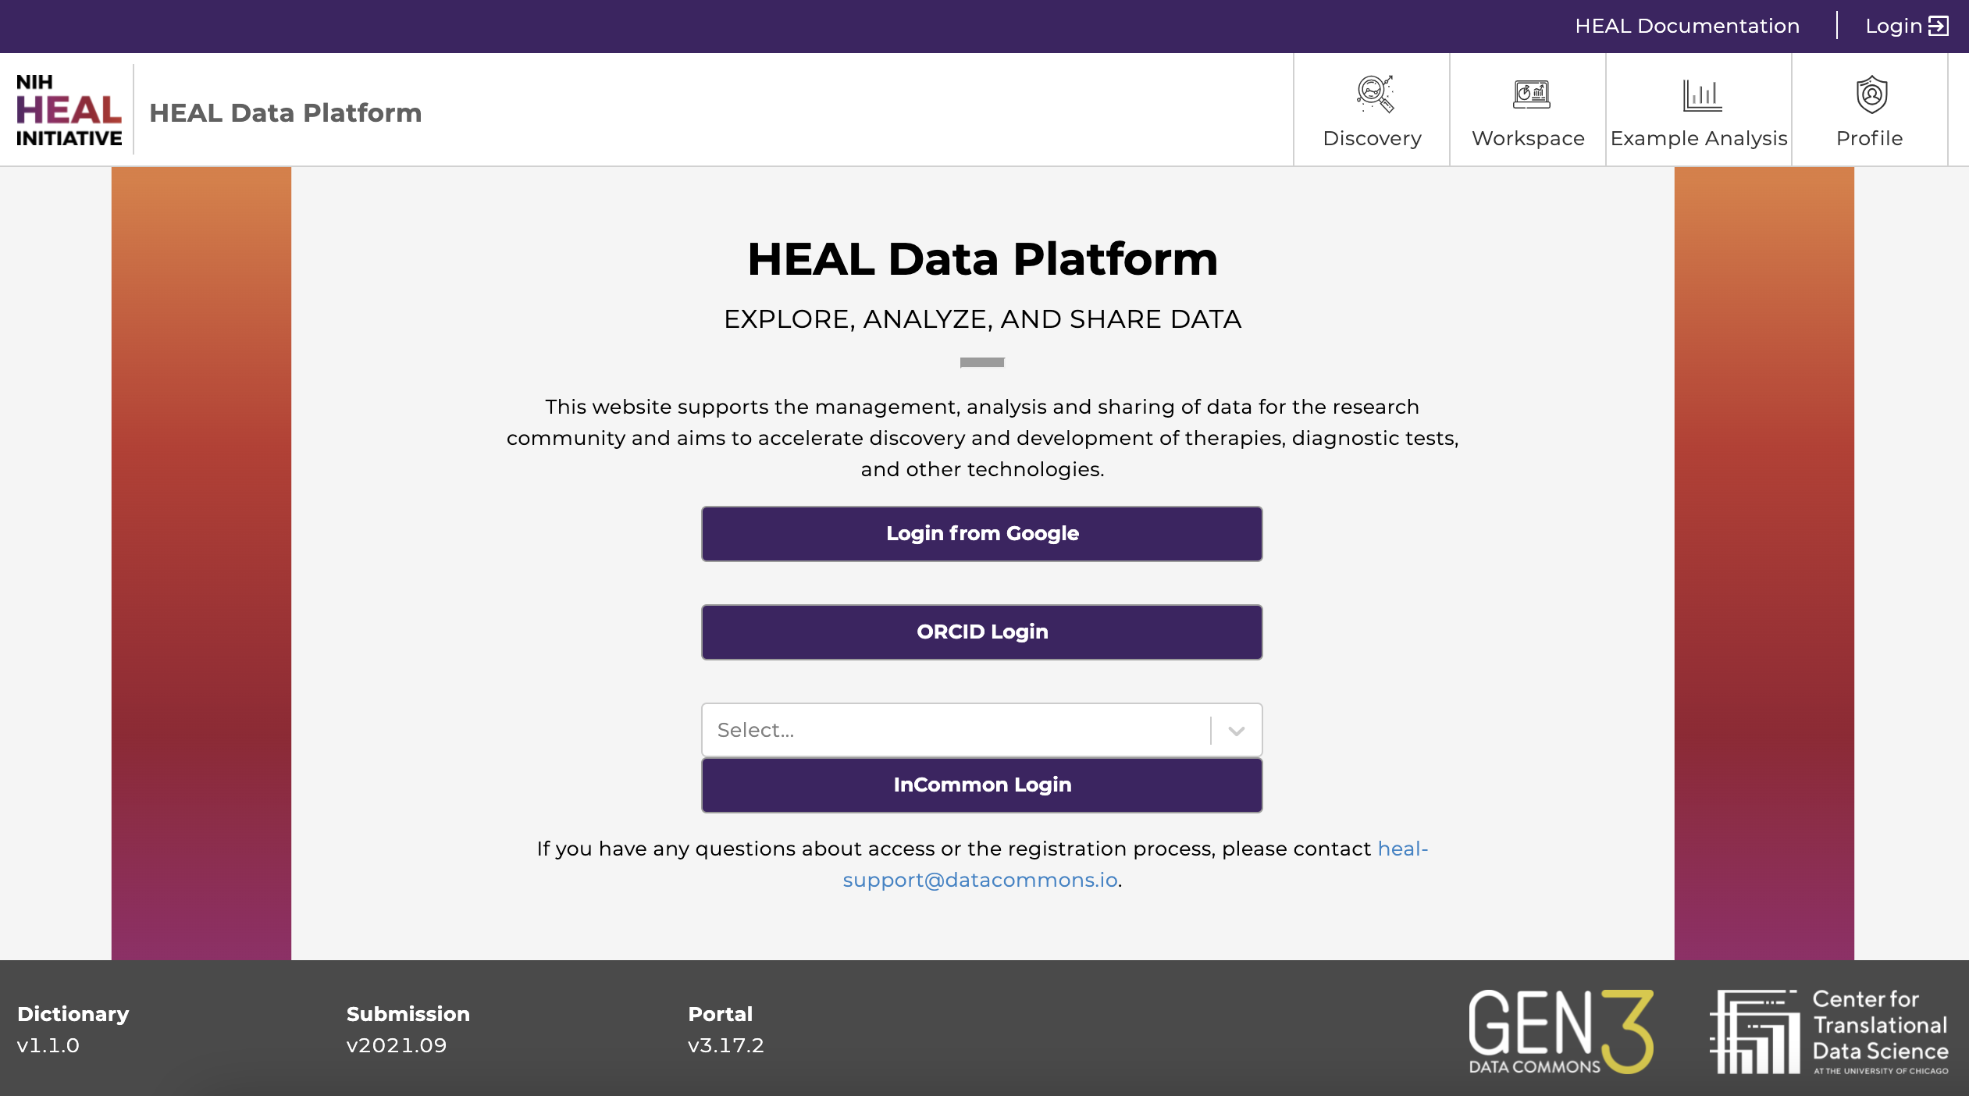Open the Workspace panel
Viewport: 1969px width, 1096px height.
(x=1528, y=108)
